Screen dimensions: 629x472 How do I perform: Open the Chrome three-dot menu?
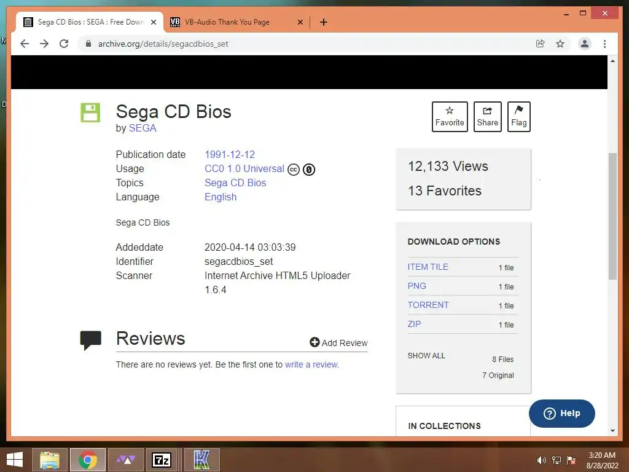pos(604,44)
